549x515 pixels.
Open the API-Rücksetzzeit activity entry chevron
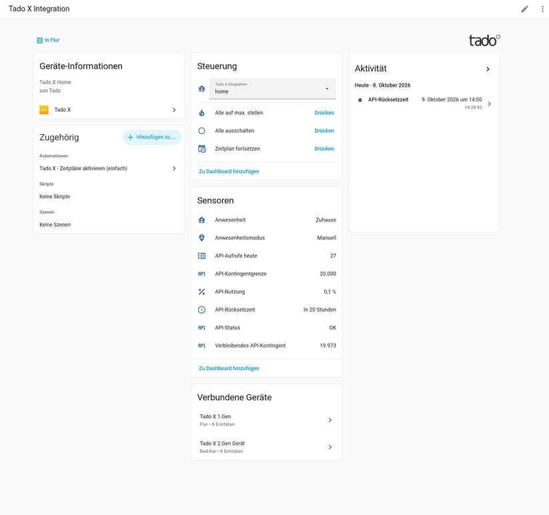pyautogui.click(x=490, y=104)
